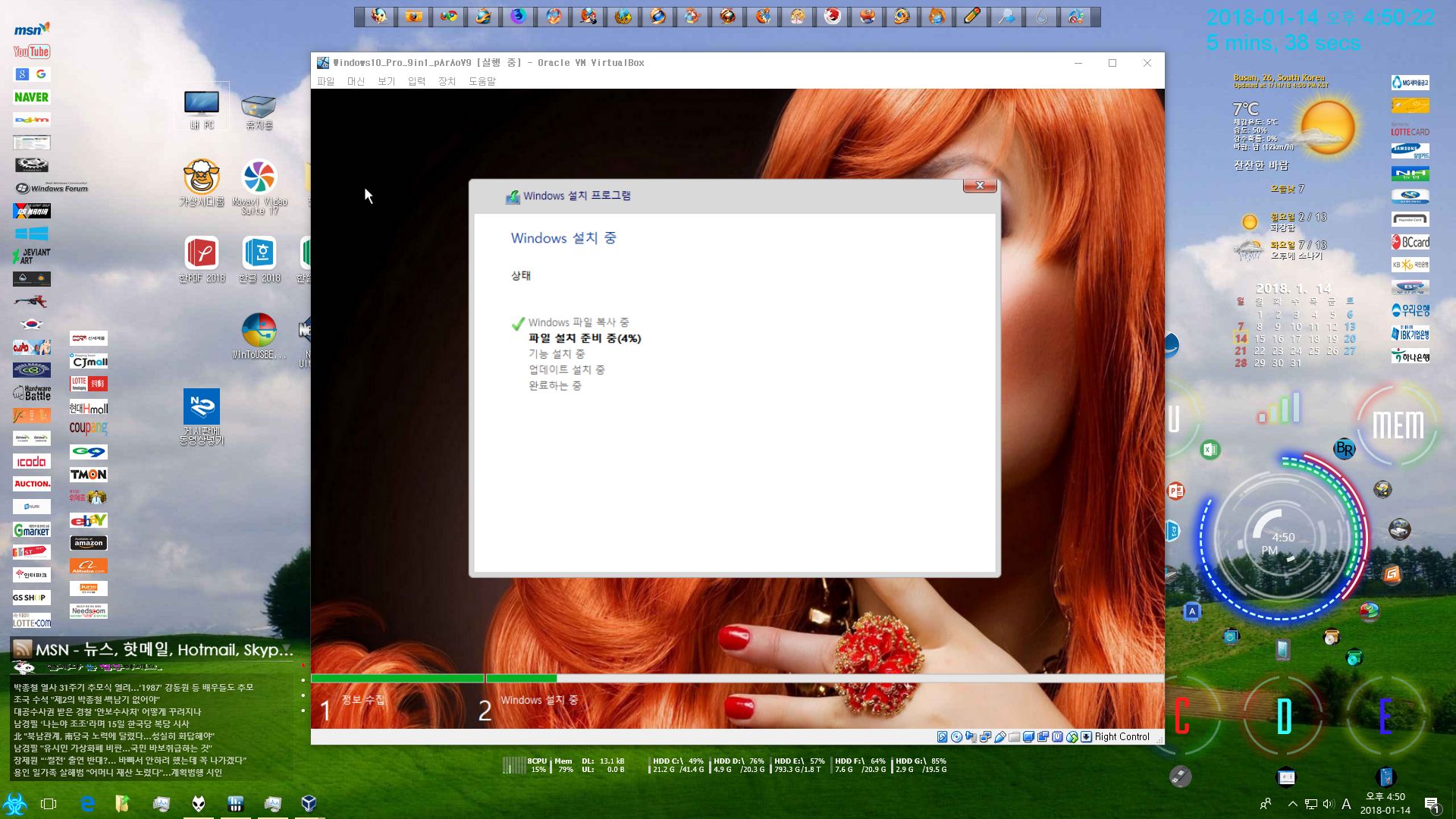1456x819 pixels.
Task: Click the pencil icon in top dock
Action: tap(971, 16)
